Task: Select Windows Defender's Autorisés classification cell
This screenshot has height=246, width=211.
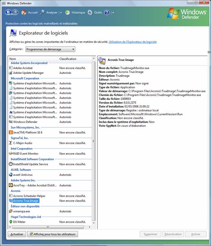Action: click(65, 122)
